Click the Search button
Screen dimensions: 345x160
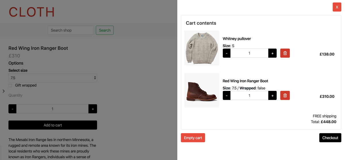pos(105,30)
